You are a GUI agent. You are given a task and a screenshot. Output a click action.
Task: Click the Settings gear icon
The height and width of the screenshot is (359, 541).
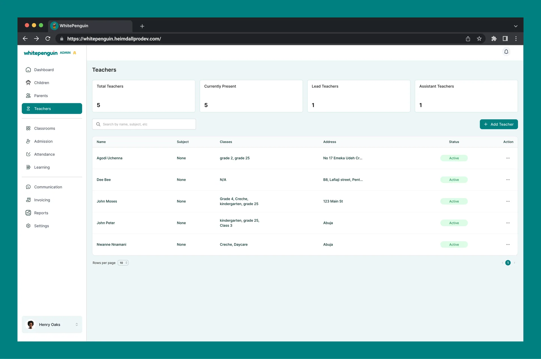pos(28,226)
